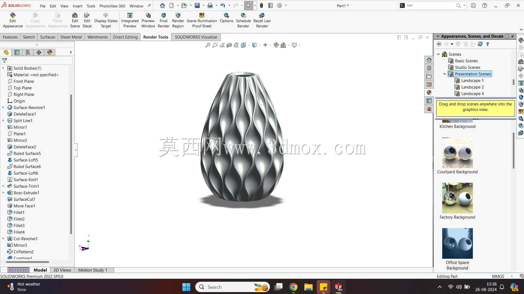Select Landscape 2 scene
The height and width of the screenshot is (294, 524).
point(472,87)
